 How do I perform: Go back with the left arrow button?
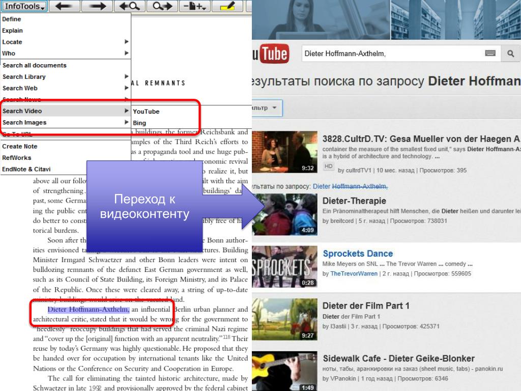(x=64, y=6)
